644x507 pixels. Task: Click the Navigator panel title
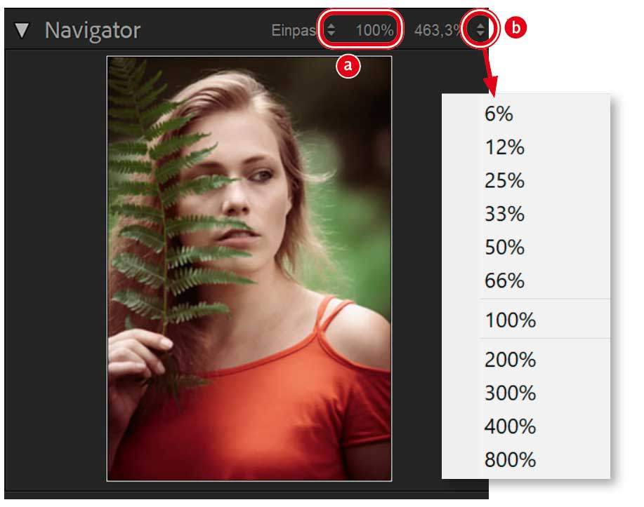[x=93, y=30]
